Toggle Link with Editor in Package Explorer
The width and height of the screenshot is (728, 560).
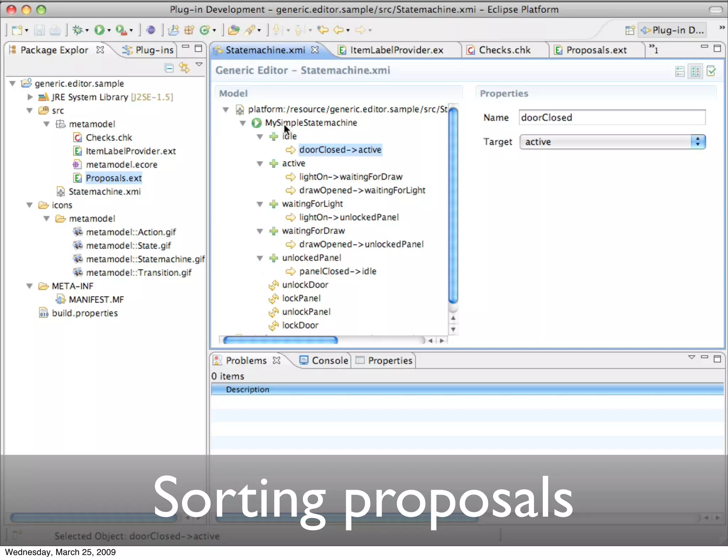[184, 68]
